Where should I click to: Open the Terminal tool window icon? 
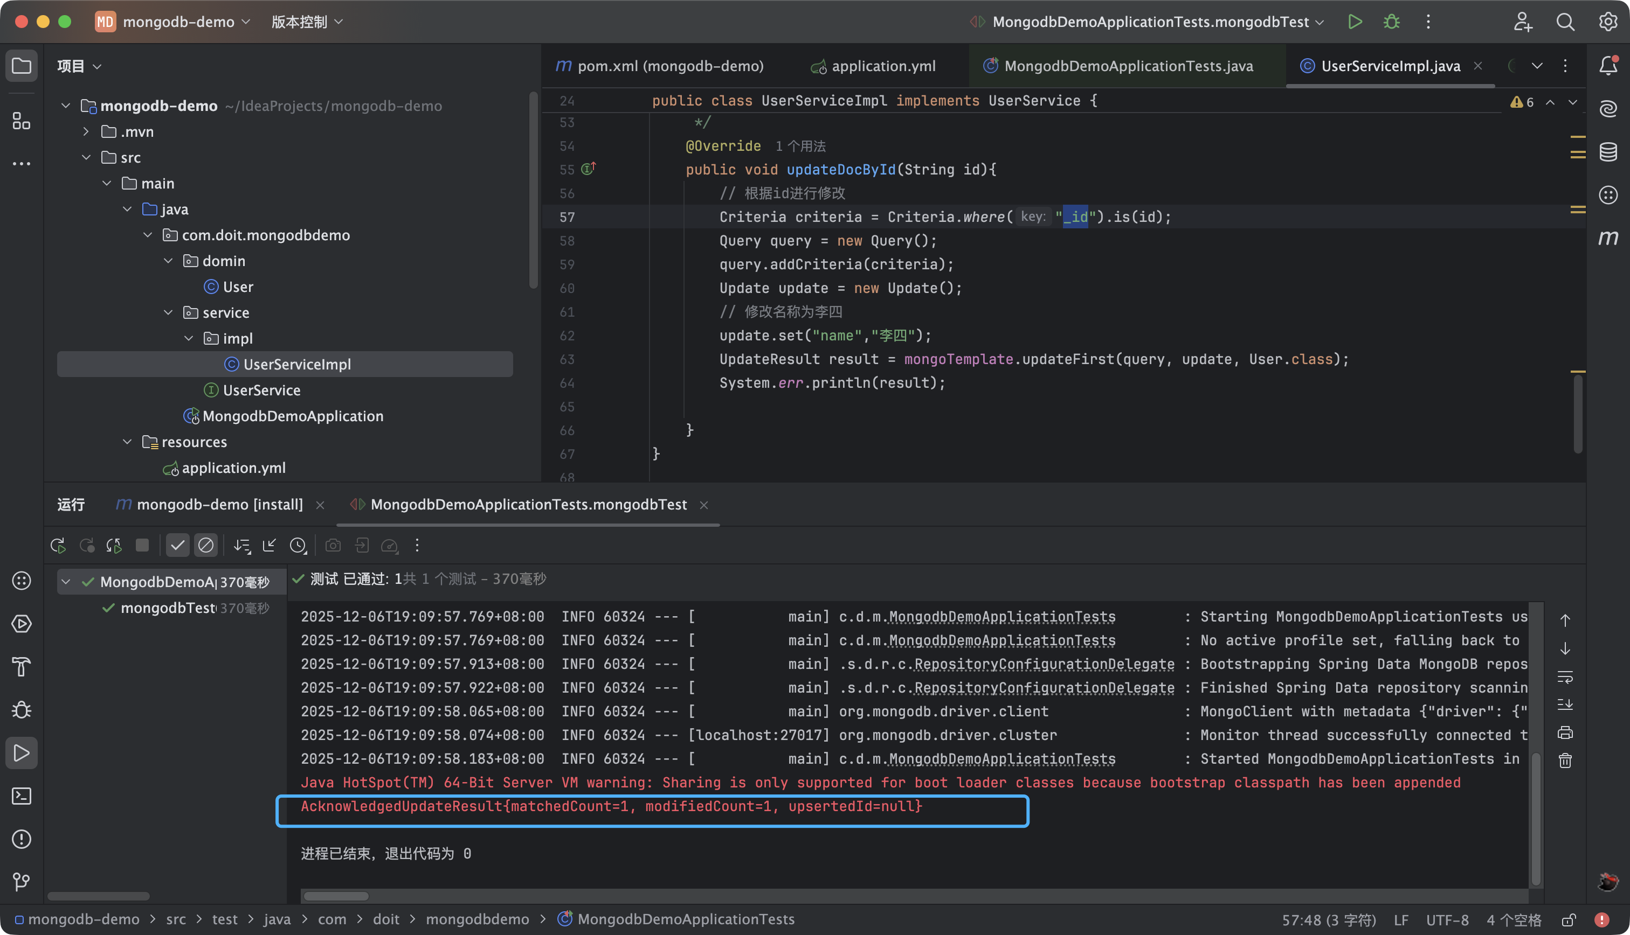[x=21, y=796]
